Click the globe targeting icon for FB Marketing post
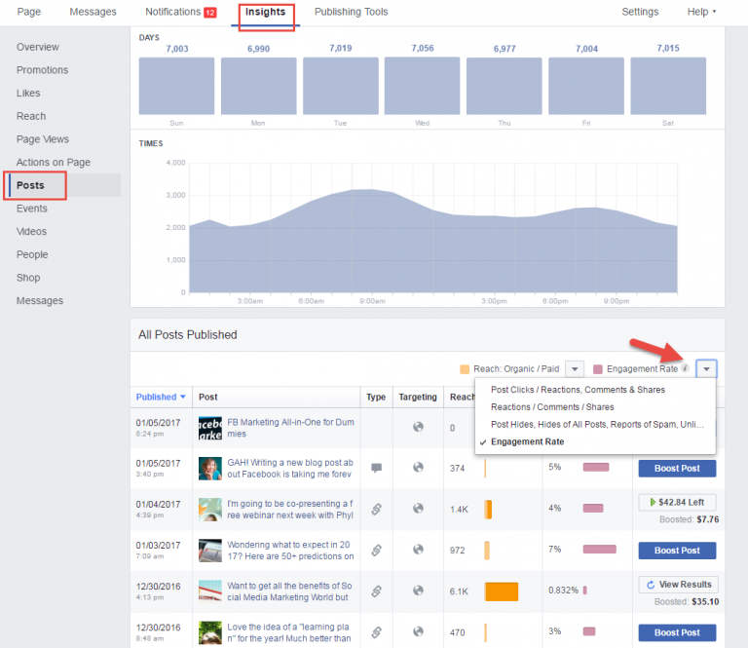Screen dimensions: 748x648 418,427
